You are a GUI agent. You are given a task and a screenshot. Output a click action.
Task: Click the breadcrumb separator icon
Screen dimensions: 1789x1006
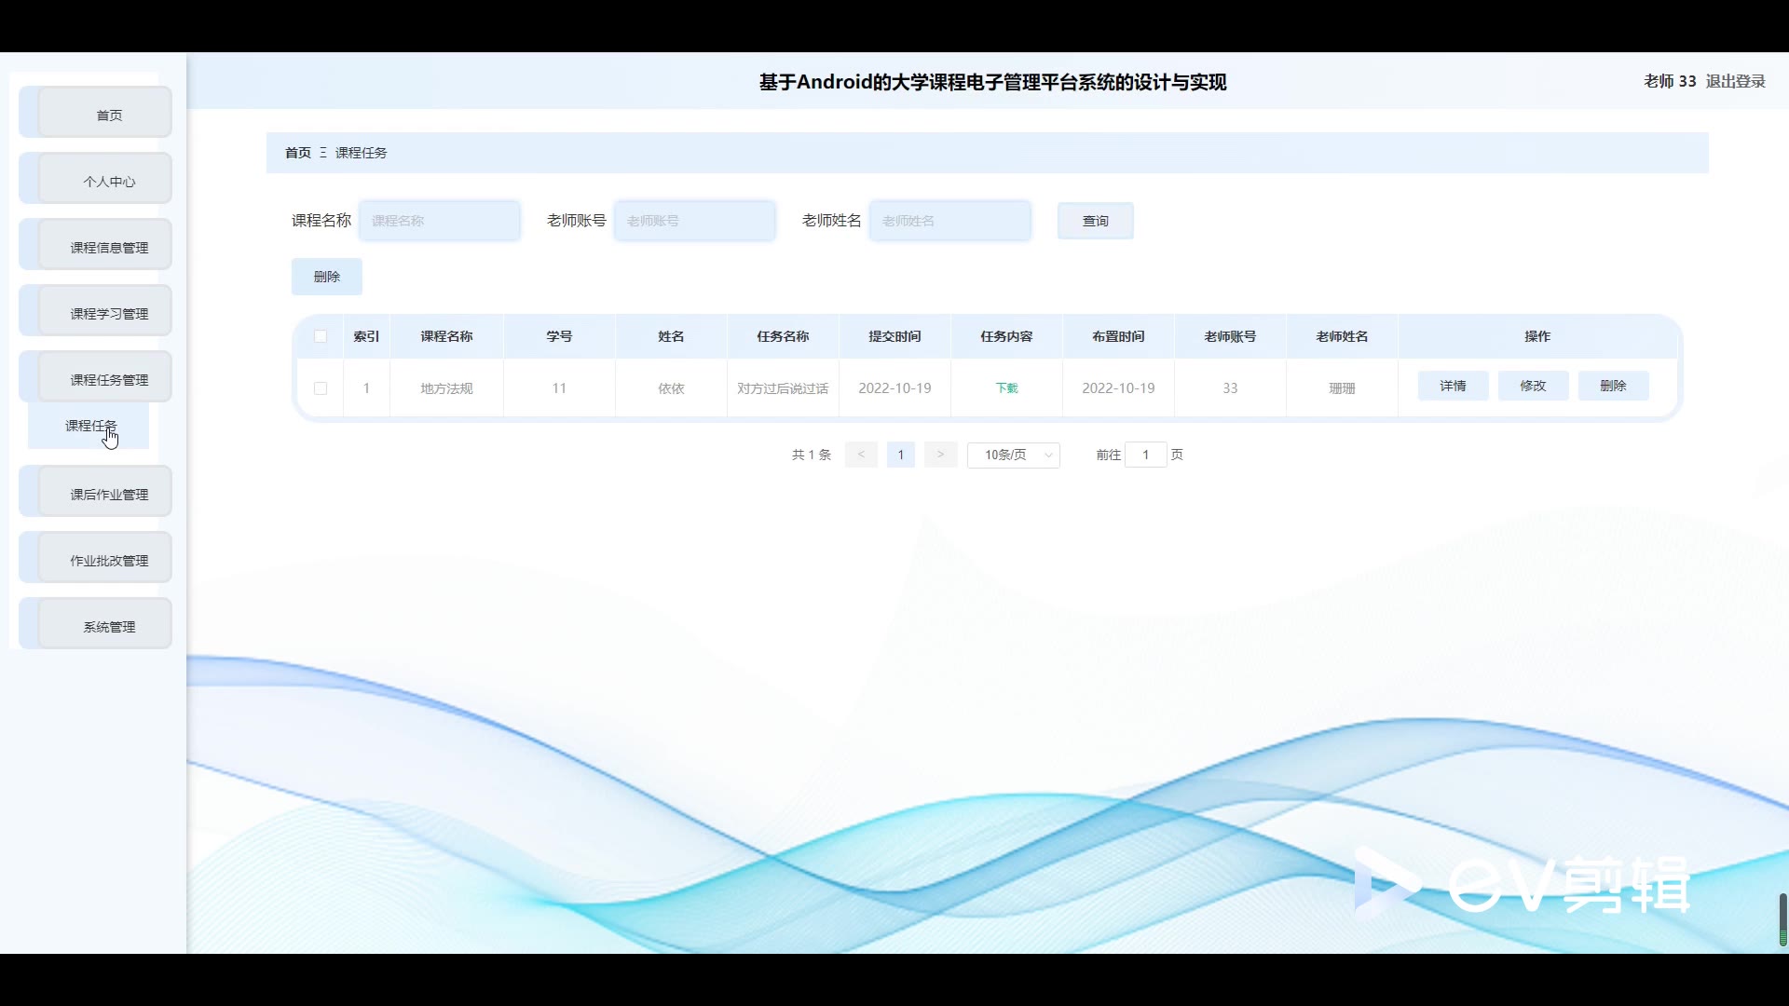click(x=323, y=153)
